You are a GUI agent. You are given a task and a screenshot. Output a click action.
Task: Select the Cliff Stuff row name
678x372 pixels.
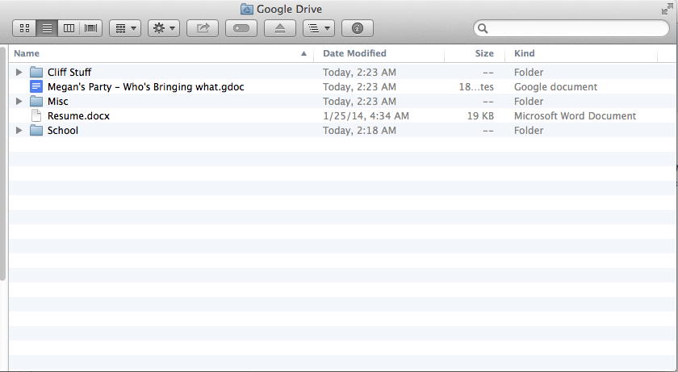[x=69, y=72]
